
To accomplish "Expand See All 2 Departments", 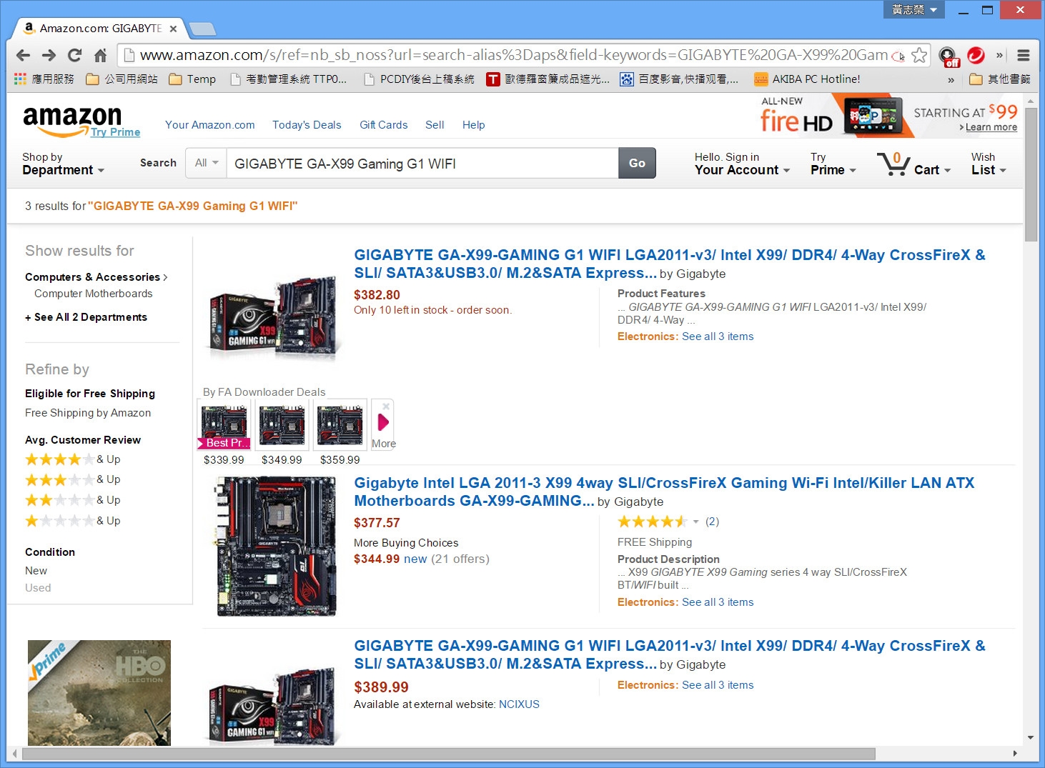I will (x=86, y=317).
